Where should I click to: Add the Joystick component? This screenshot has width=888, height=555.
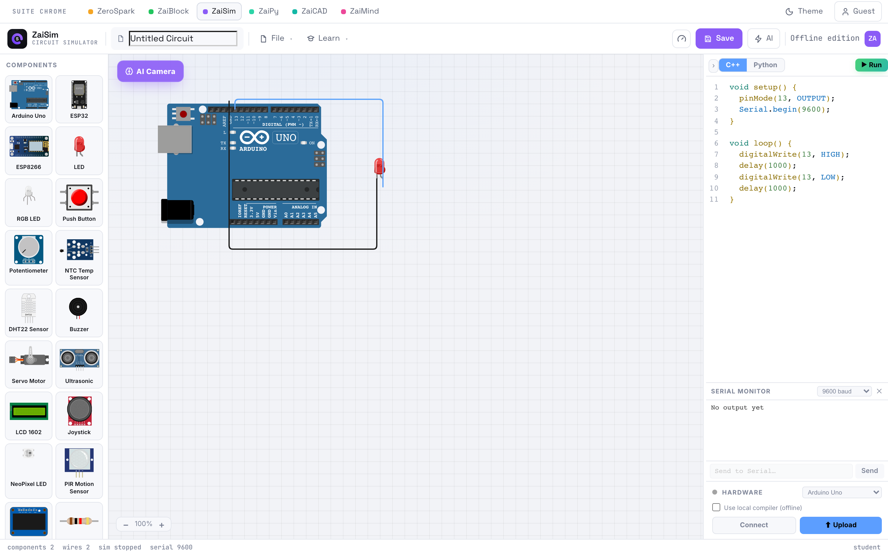coord(79,416)
